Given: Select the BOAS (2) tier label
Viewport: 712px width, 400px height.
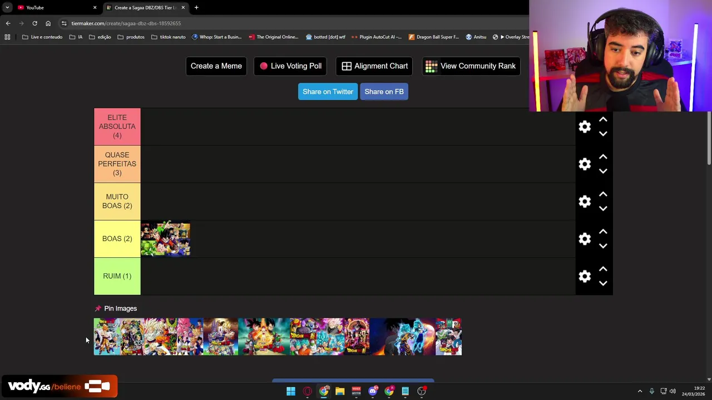Looking at the screenshot, I should pos(117,239).
